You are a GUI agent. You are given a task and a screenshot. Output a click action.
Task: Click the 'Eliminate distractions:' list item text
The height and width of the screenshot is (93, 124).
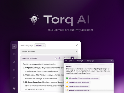coord(34,82)
